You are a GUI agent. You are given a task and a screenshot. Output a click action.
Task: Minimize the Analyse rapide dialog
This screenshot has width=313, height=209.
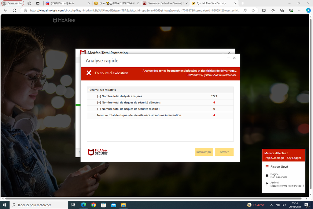228,58
